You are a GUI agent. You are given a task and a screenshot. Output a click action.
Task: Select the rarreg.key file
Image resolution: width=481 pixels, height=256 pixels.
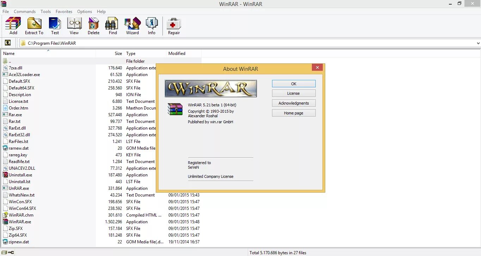point(18,155)
